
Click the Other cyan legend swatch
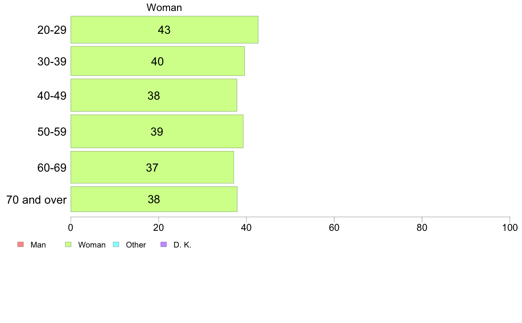coord(116,244)
